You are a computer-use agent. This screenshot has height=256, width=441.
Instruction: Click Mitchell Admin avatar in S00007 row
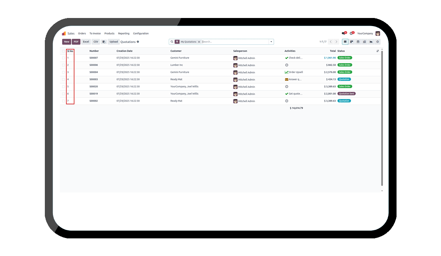click(236, 58)
